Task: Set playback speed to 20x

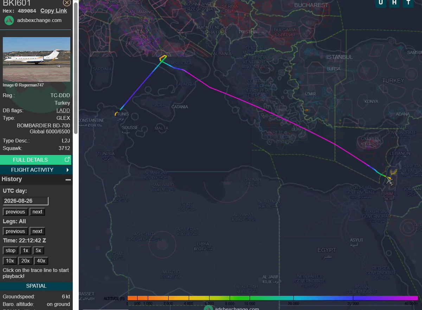Action: click(25, 261)
